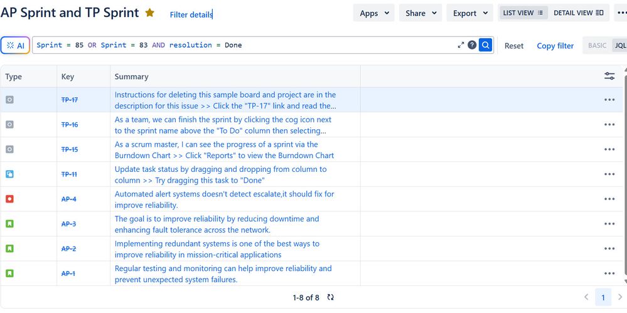Reset the search query

[x=514, y=46]
